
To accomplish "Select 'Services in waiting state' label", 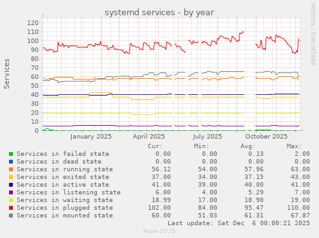I will (x=65, y=200).
